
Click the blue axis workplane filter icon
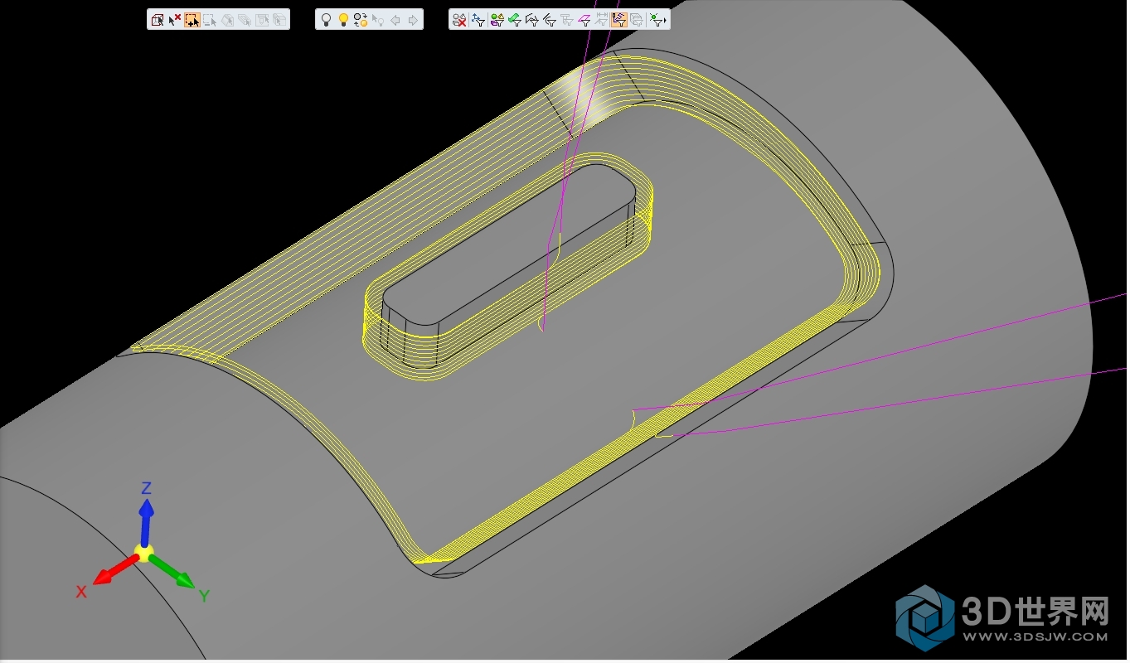(x=478, y=20)
